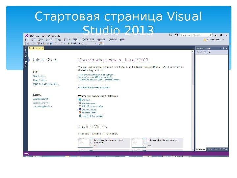Open the signed-in account name dropdown

coord(215,40)
